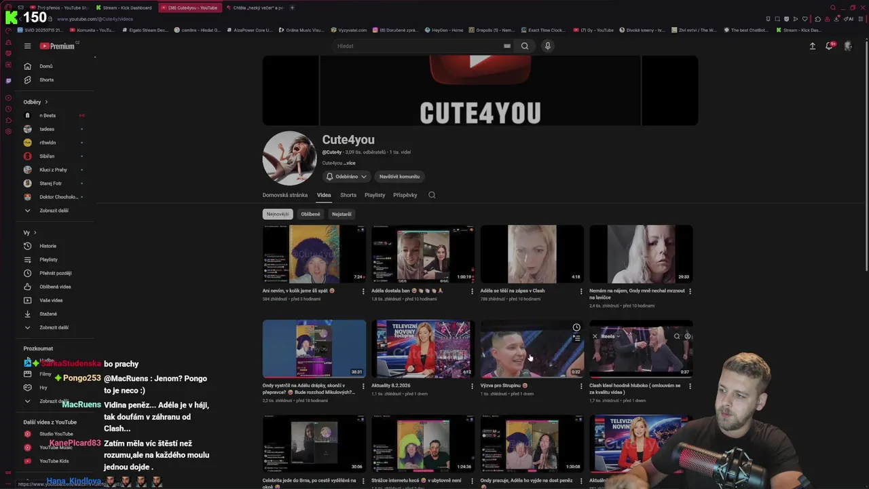869x489 pixels.
Task: Switch to the channel Shorts tab
Action: point(348,195)
